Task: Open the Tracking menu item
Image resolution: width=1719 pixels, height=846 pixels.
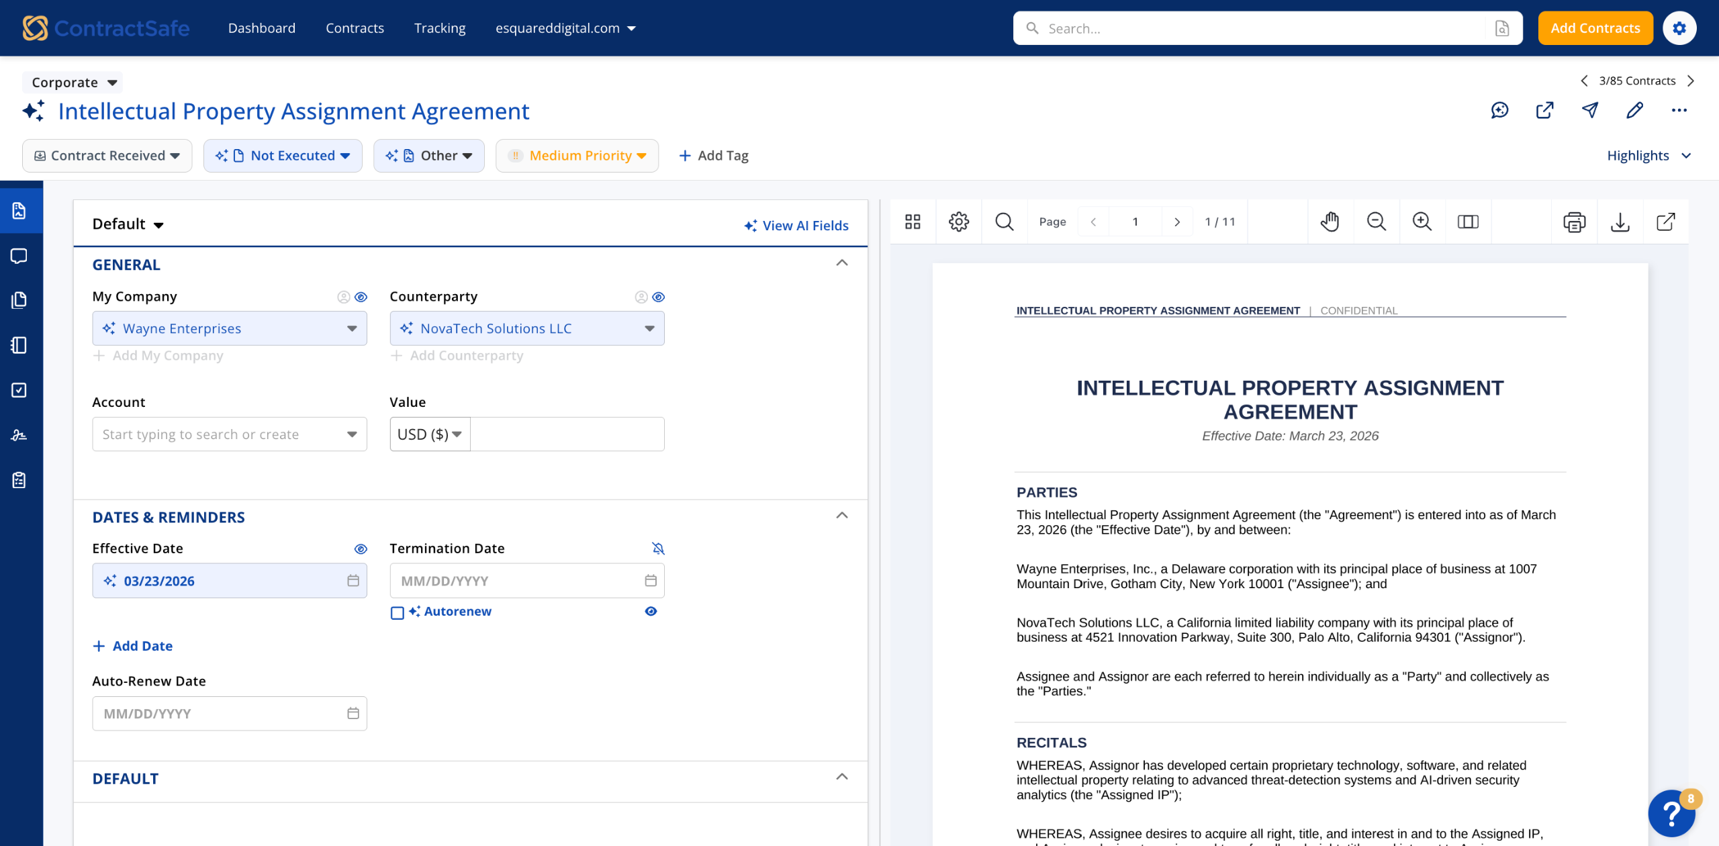Action: (439, 28)
